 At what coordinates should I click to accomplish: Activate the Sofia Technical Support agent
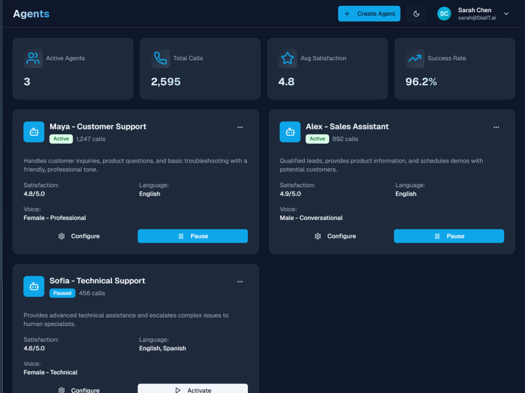(193, 389)
